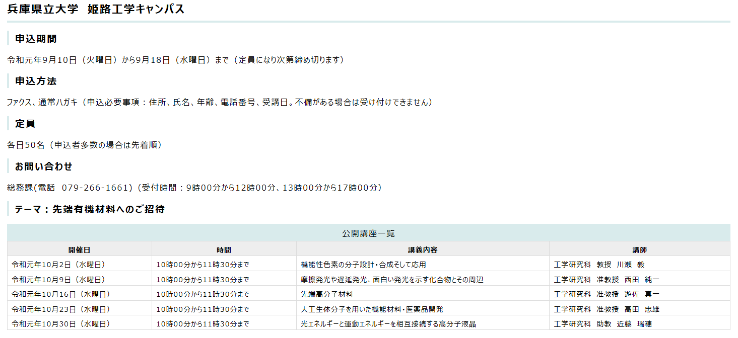Screen dimensions: 738x338
Task: Select date cell 令和元年10月2日（水曜日）
Action: pyautogui.click(x=80, y=264)
